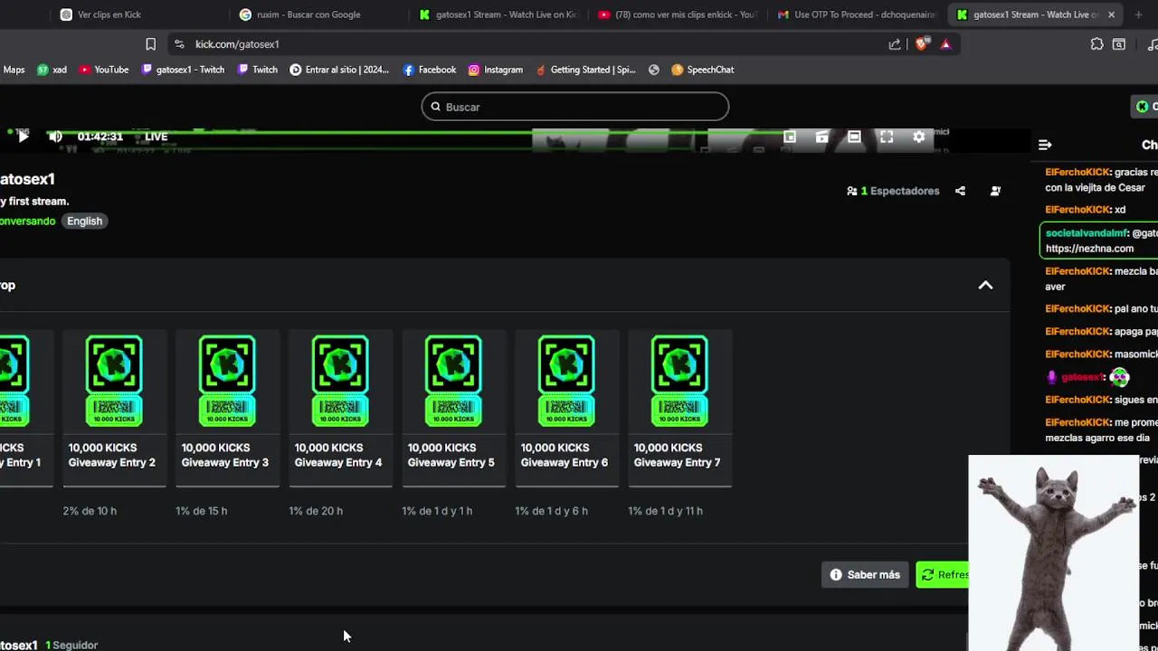Select 10,000 KICKS Giveaway Entry 3 card

point(227,410)
